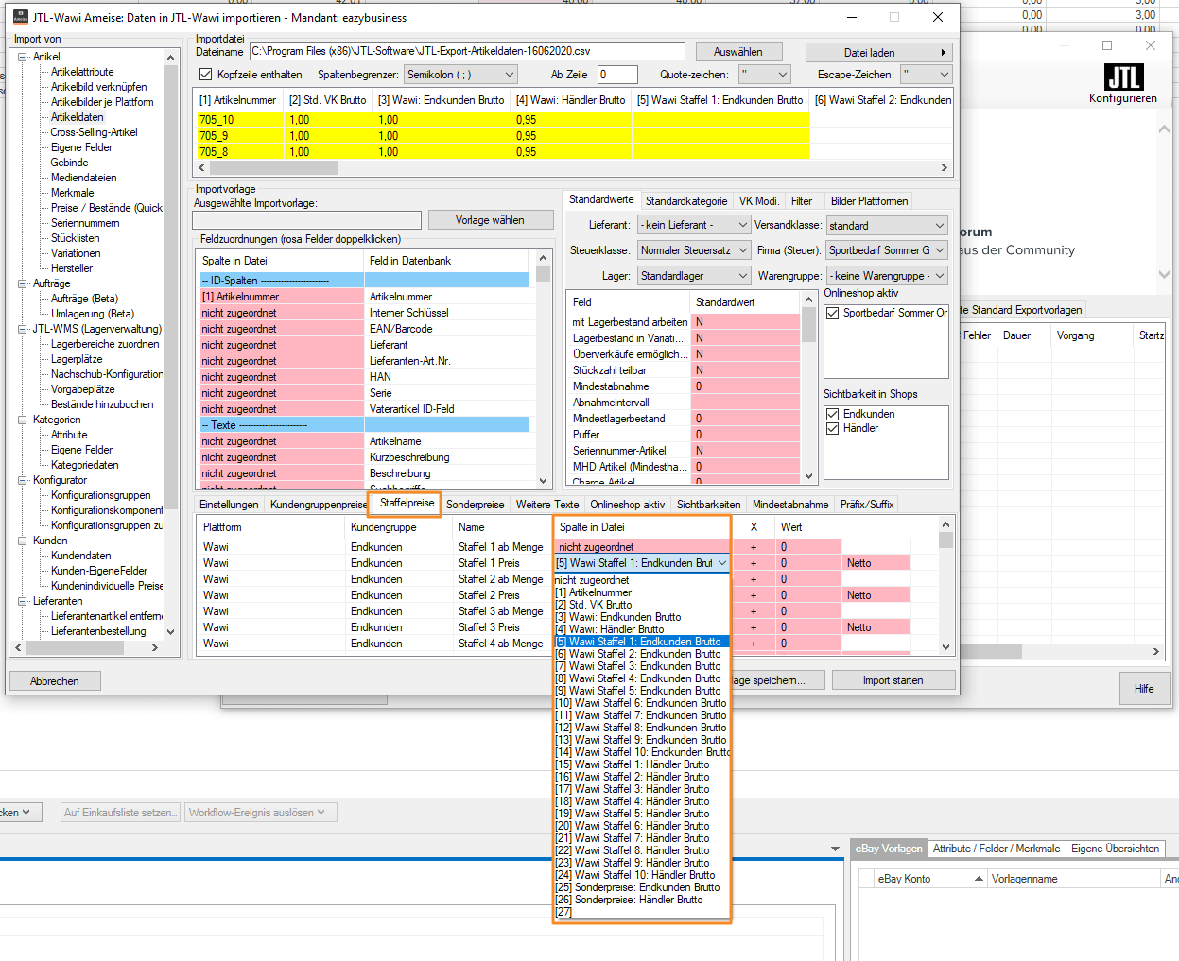Select the Sonderpreise tab
This screenshot has width=1179, height=961.
tap(475, 505)
